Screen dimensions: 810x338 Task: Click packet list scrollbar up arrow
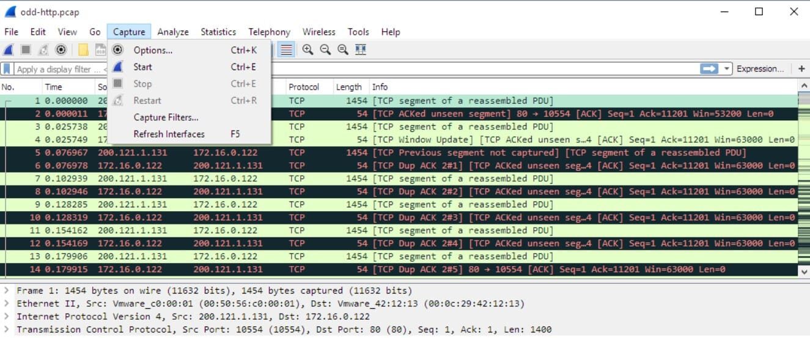[x=803, y=85]
